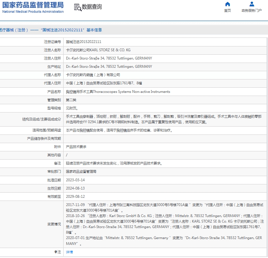Click the 管理类别 row label
This screenshot has height=258, width=268.
54,100
